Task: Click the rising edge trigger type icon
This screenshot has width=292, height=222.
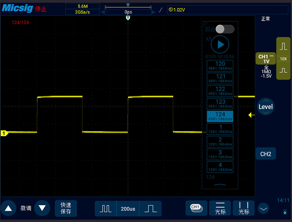Action: coord(160,10)
